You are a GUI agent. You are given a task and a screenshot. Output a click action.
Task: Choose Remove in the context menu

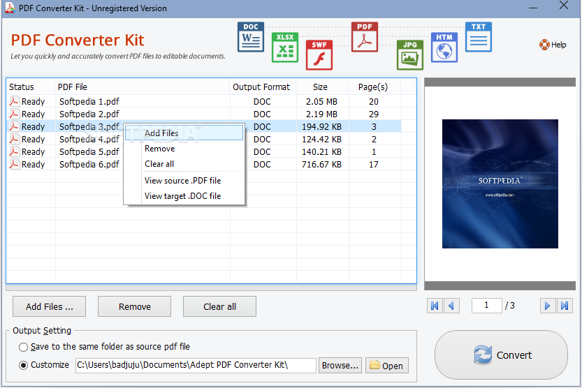(184, 149)
